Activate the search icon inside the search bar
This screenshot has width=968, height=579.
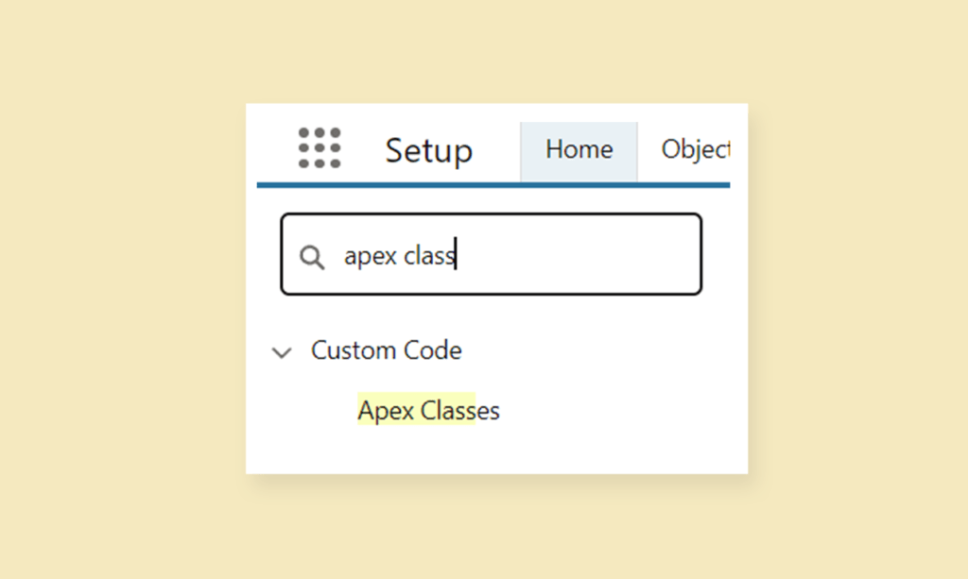click(x=313, y=256)
